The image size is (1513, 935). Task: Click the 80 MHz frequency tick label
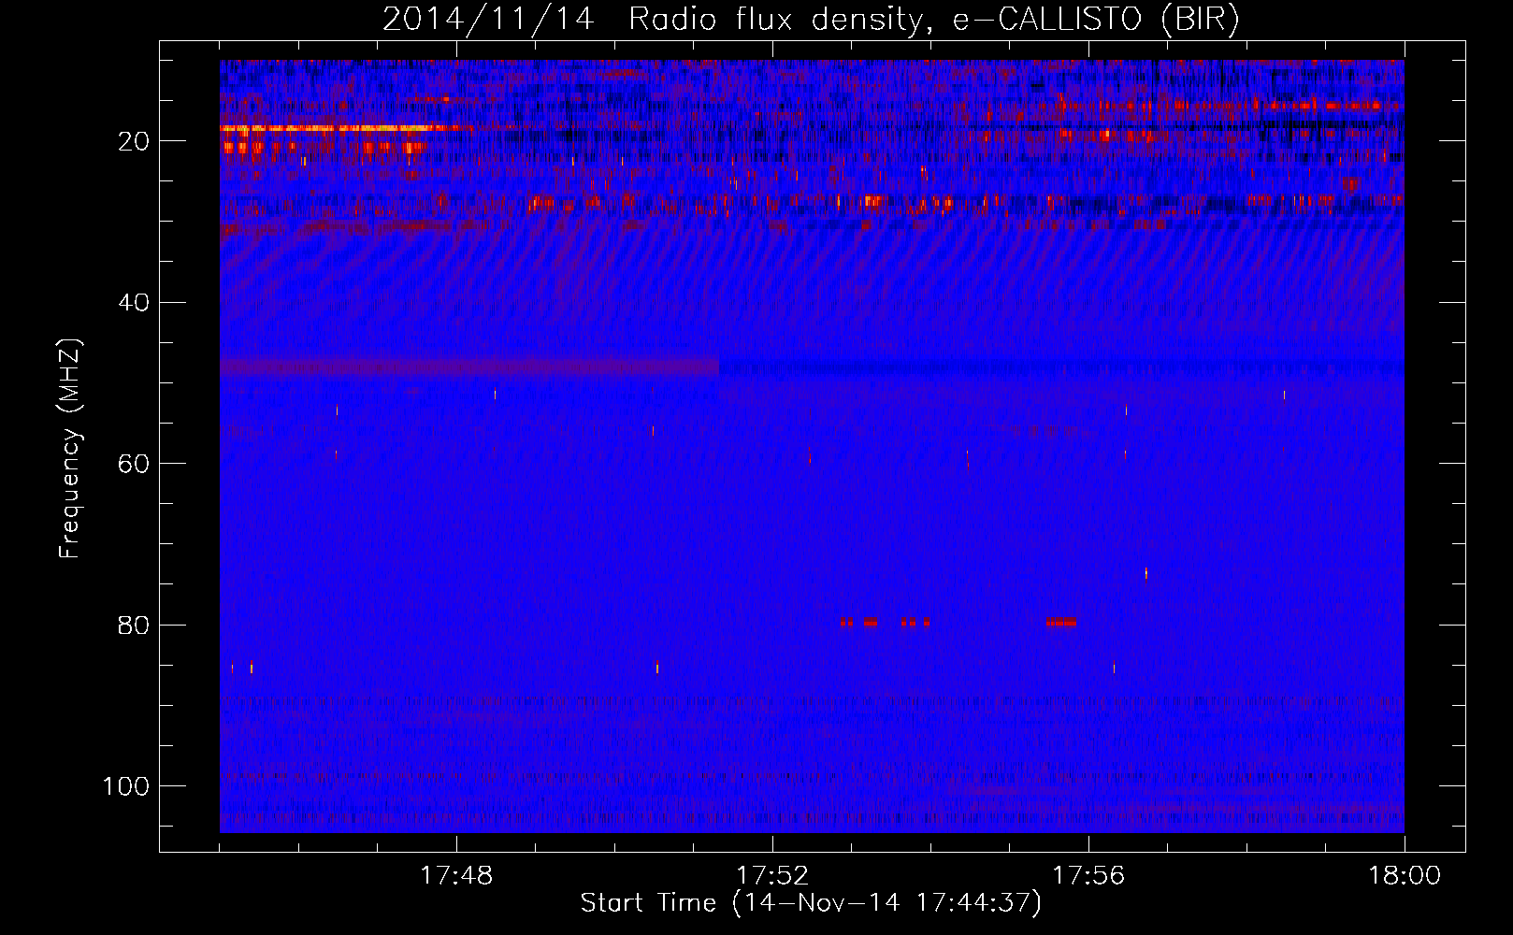134,626
